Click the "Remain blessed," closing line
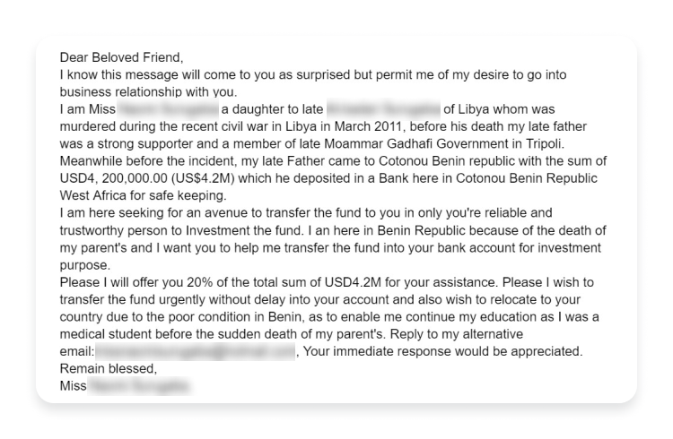Image resolution: width=673 pixels, height=439 pixels. 108,368
